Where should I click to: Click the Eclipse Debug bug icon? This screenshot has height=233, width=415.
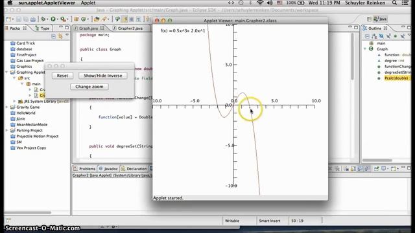click(43, 19)
